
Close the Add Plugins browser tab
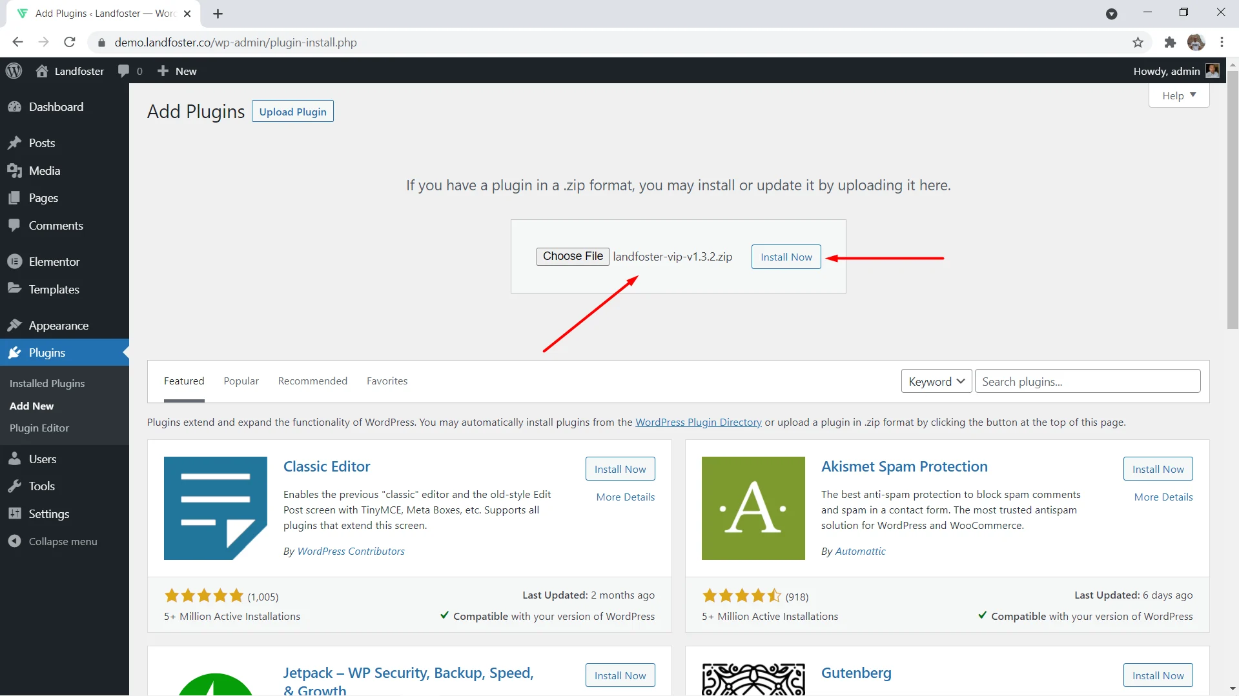[187, 14]
